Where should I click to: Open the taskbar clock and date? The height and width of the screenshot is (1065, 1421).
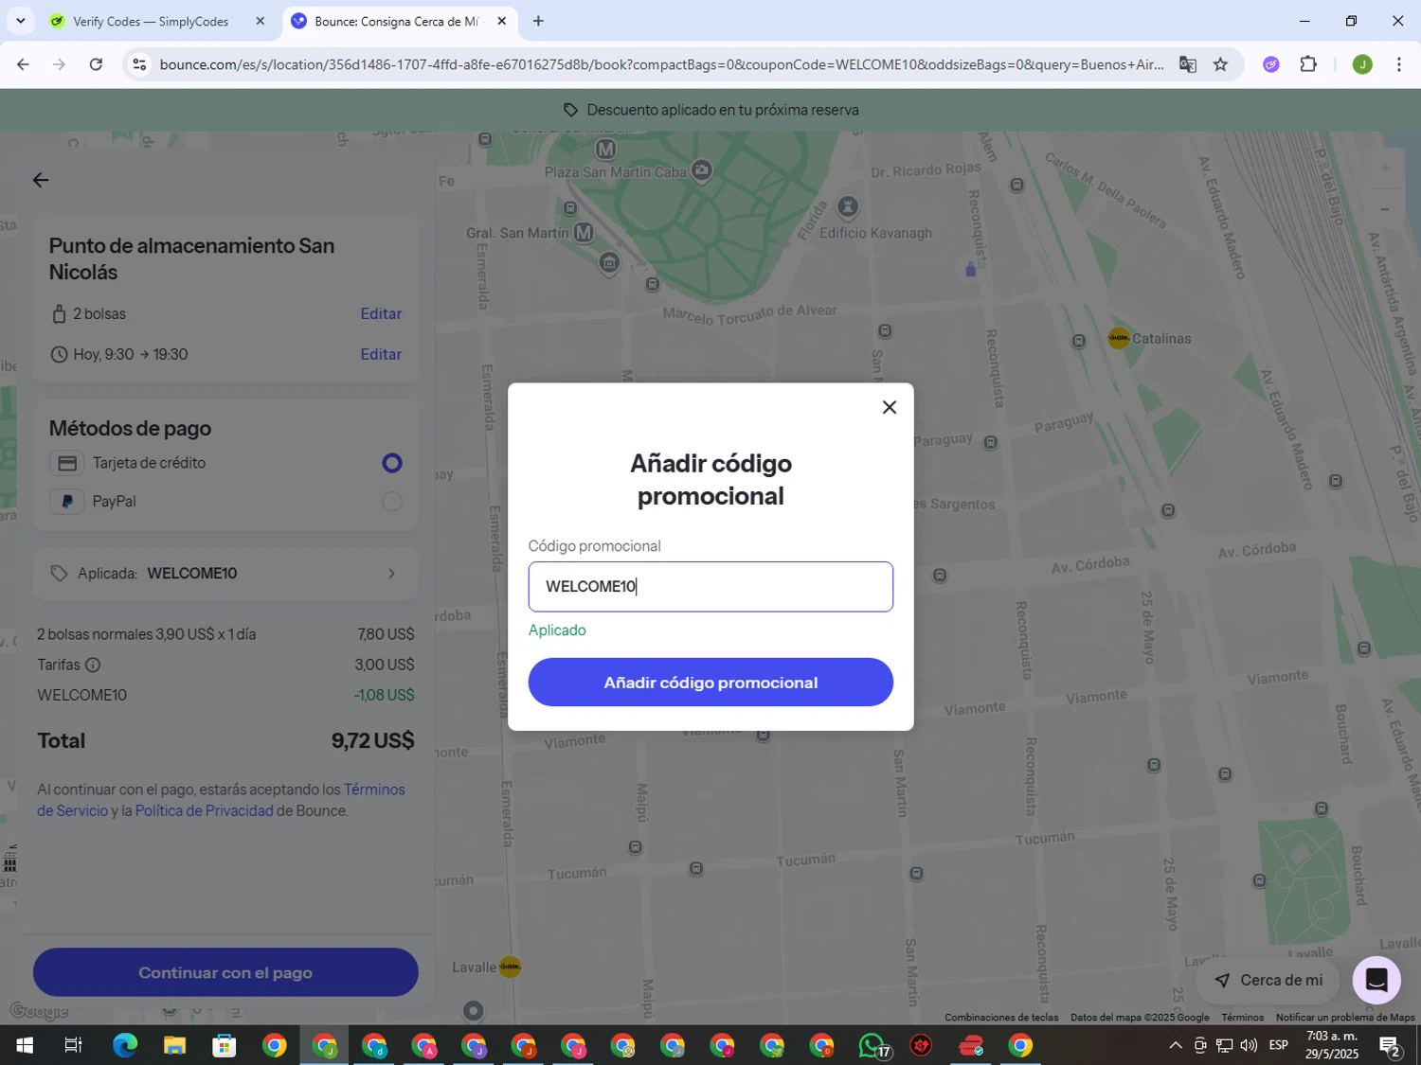click(x=1331, y=1045)
